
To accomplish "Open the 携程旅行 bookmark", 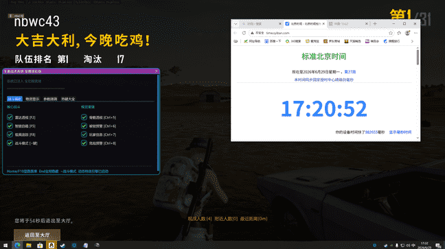I will [x=391, y=41].
